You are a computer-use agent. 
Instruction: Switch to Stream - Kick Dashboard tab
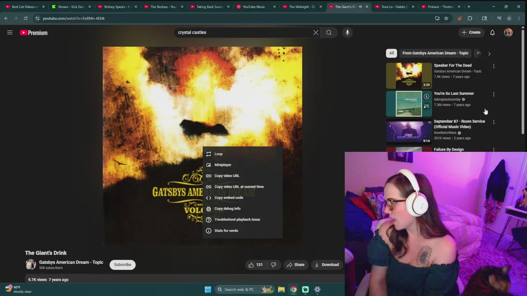69,7
